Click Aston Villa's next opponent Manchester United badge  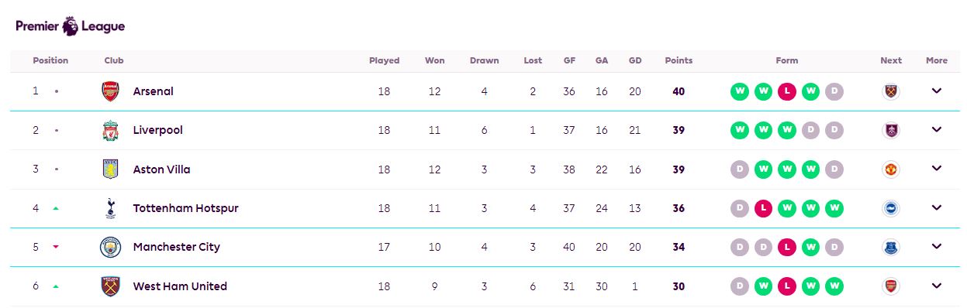[891, 169]
